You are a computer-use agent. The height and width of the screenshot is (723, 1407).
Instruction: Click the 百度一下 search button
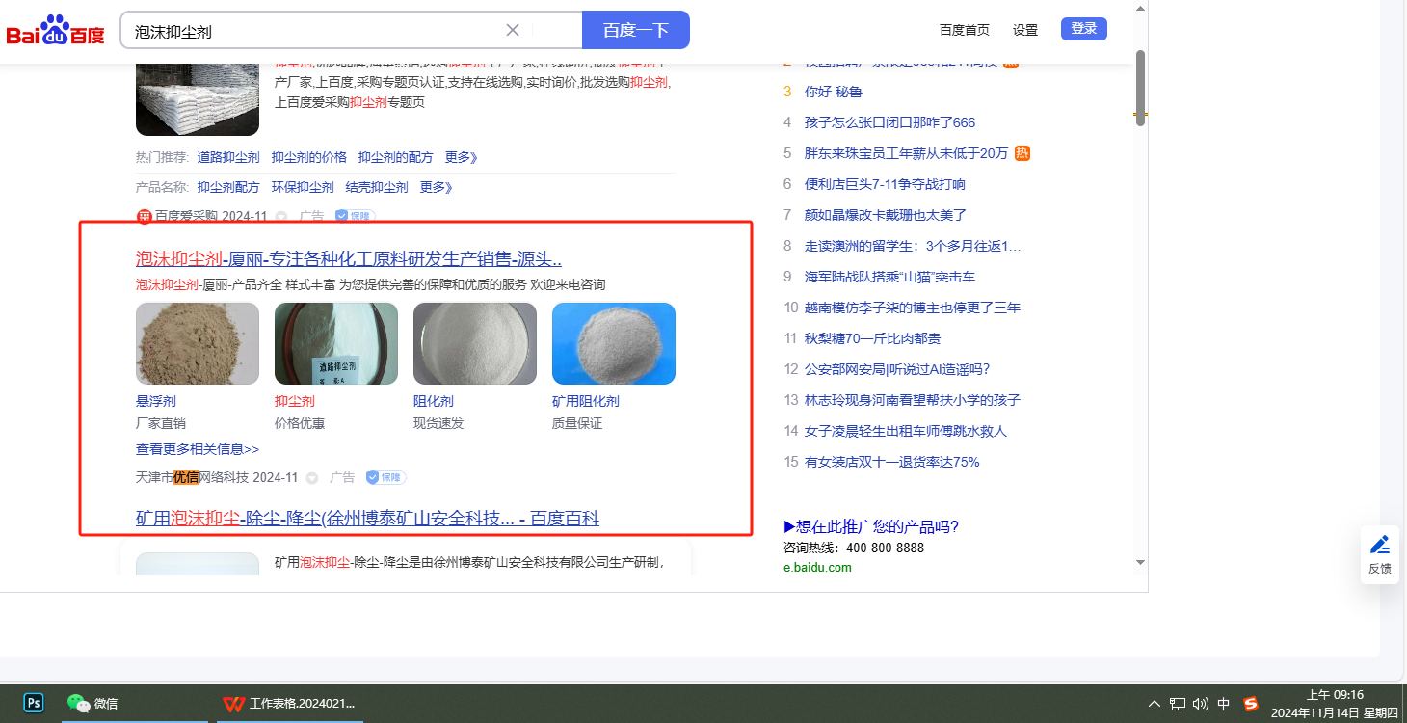(x=636, y=30)
